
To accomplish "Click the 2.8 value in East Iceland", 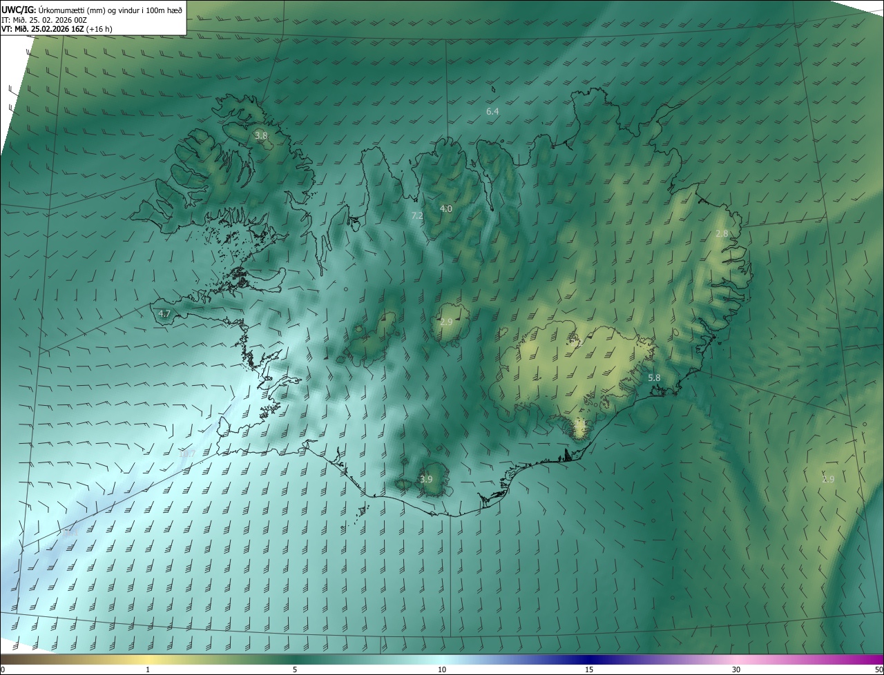I will point(722,234).
